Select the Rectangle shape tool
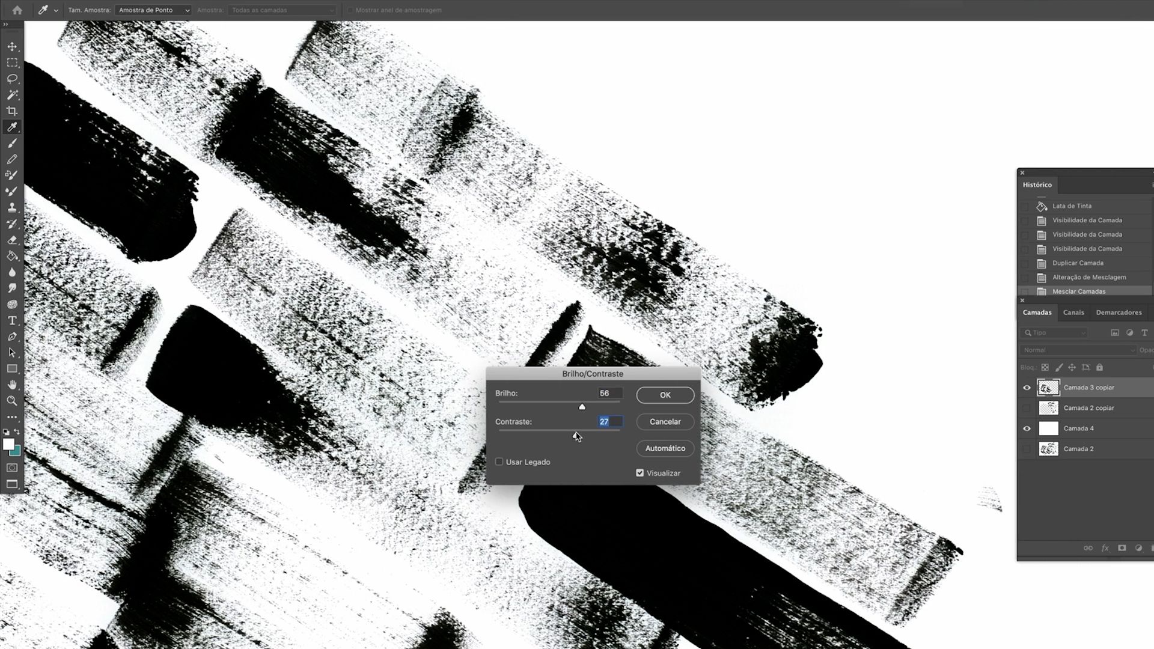1154x649 pixels. tap(12, 368)
